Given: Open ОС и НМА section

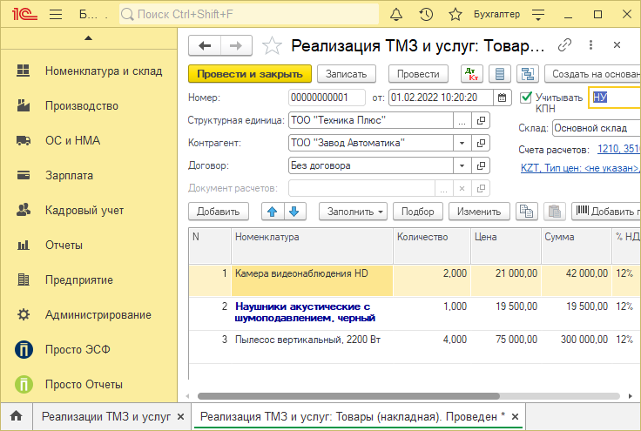Looking at the screenshot, I should tap(90, 140).
